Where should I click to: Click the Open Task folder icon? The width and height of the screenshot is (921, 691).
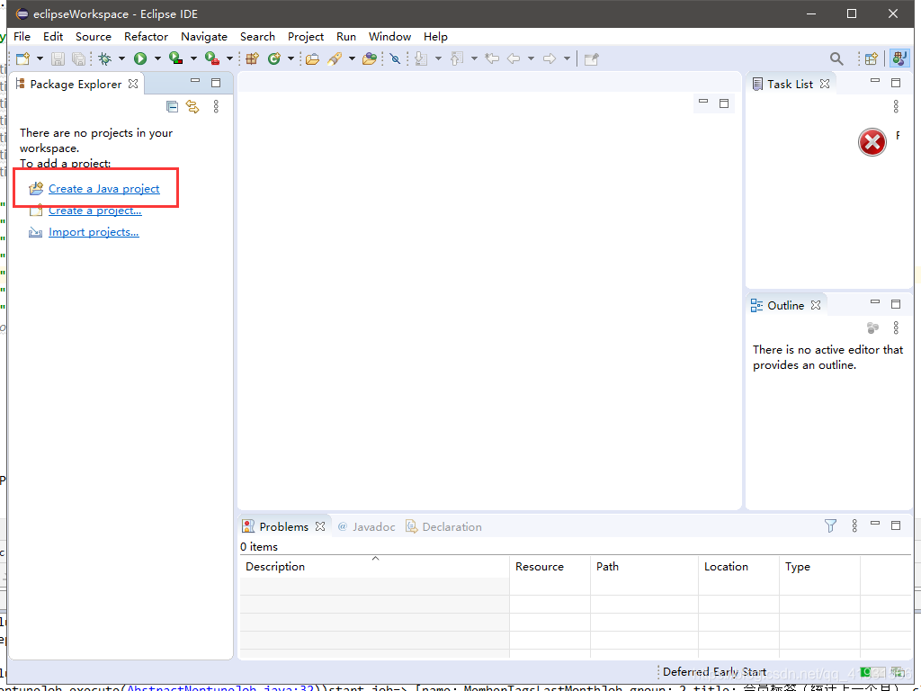370,58
